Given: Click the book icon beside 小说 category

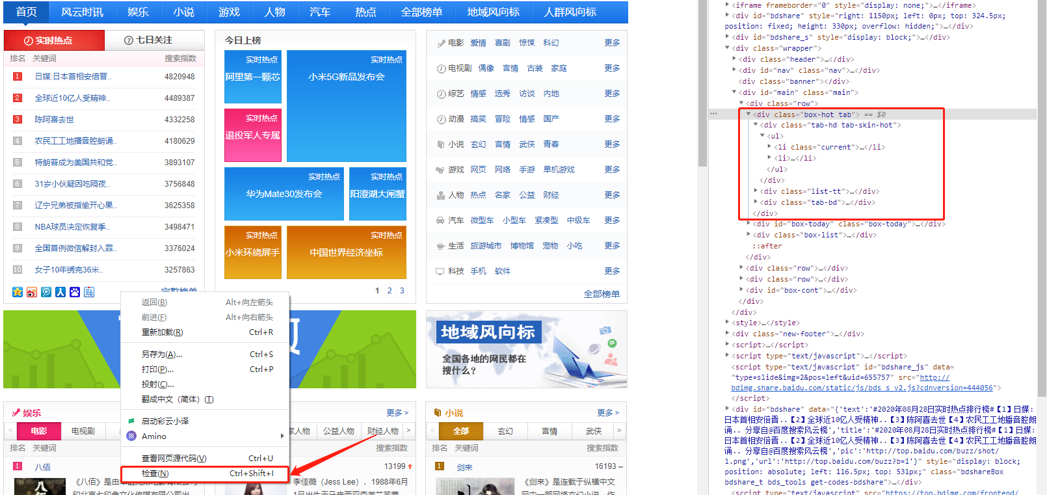Looking at the screenshot, I should pos(441,144).
